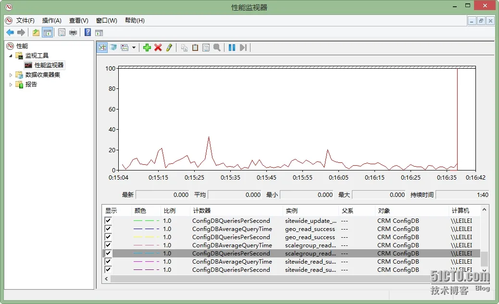Click the horizontal scrollbar left arrow
This screenshot has height=304, width=499.
pos(106,279)
